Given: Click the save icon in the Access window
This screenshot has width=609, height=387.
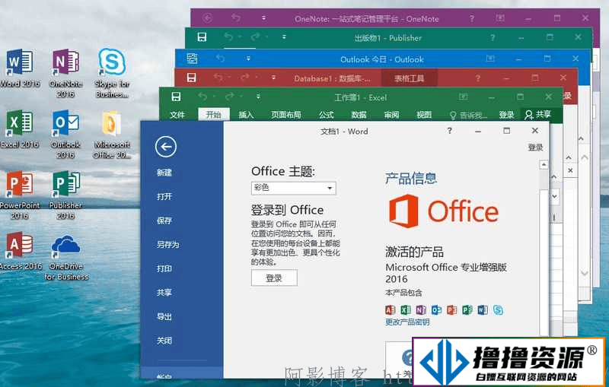Looking at the screenshot, I should click(191, 78).
